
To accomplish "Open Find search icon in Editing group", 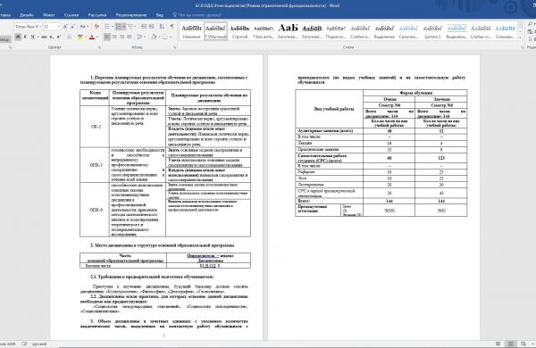I will [x=531, y=23].
